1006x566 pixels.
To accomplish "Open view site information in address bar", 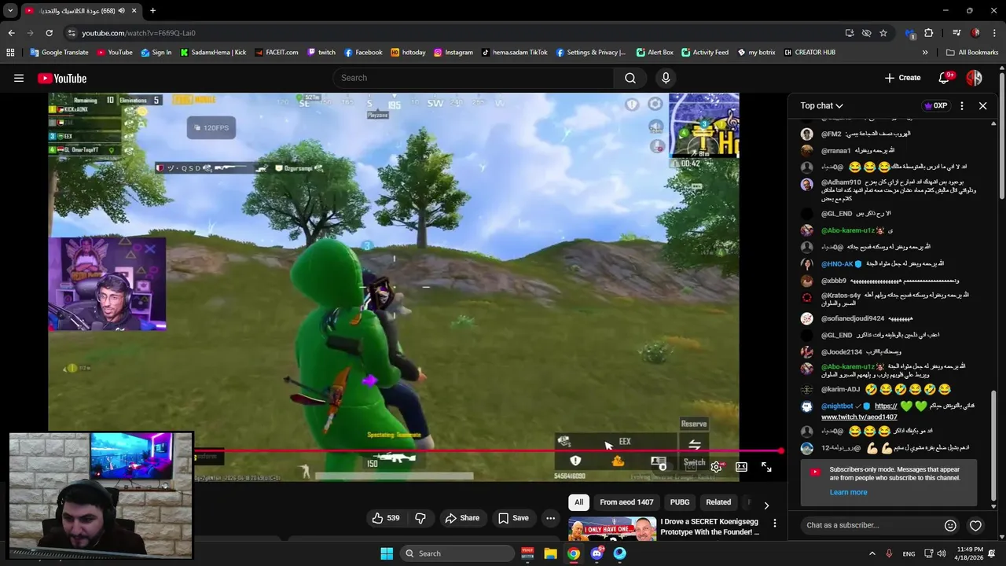I will (72, 33).
